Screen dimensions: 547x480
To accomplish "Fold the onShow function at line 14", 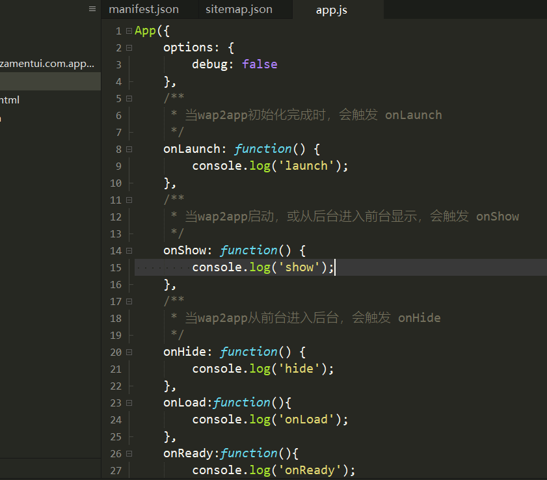I will tap(129, 251).
